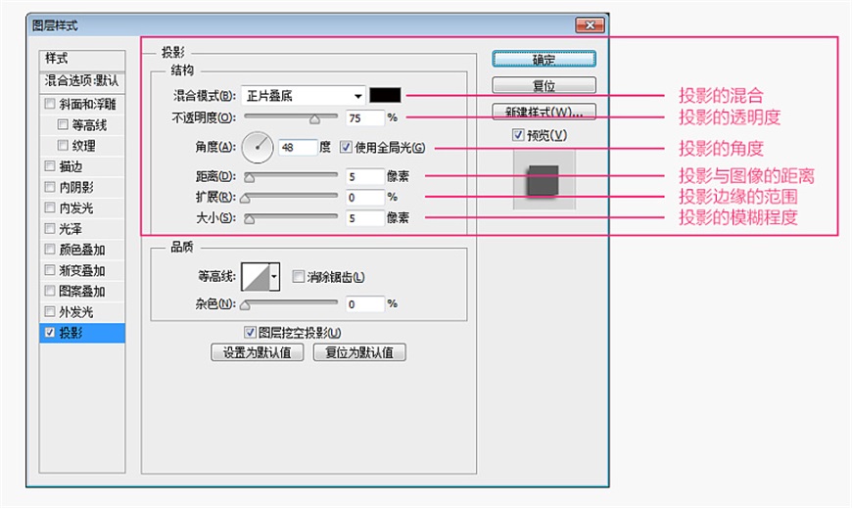
Task: Click the 距离 slider handle
Action: (x=250, y=178)
